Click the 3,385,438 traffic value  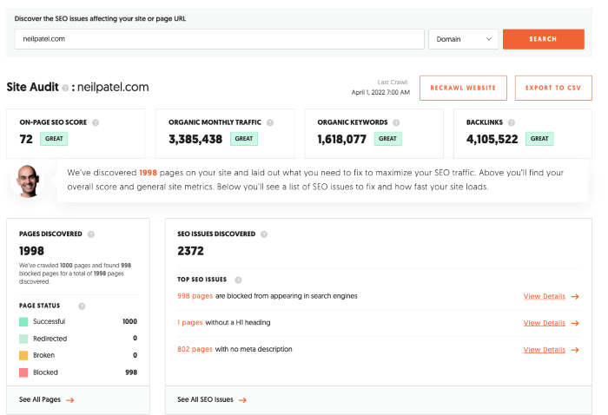(x=195, y=139)
